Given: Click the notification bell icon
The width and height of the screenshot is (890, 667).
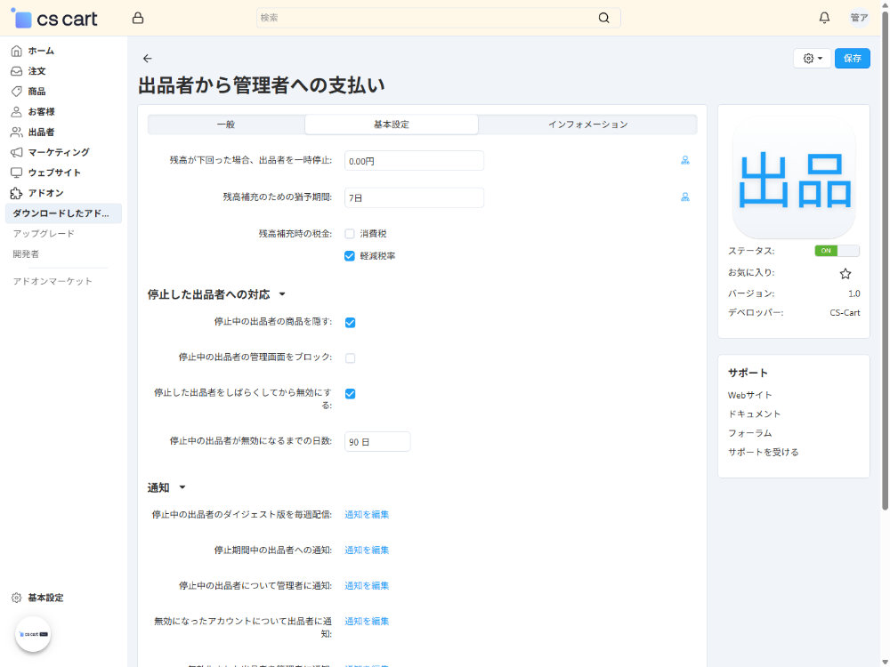Looking at the screenshot, I should (824, 18).
